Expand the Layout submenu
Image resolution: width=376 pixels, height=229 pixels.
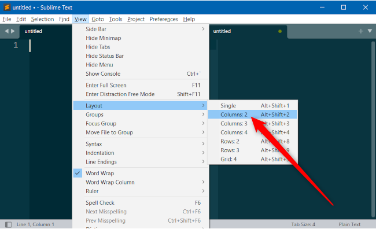tap(141, 105)
